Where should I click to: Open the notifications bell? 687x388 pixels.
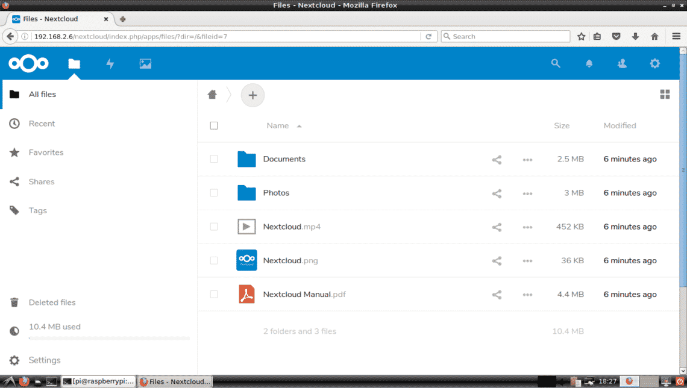(x=589, y=63)
